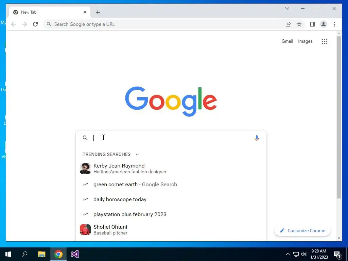
Task: Select Kerby Jean-Raymond suggestion
Action: click(171, 169)
